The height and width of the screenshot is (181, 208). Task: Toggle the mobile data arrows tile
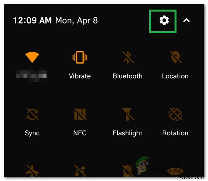pyautogui.click(x=80, y=171)
